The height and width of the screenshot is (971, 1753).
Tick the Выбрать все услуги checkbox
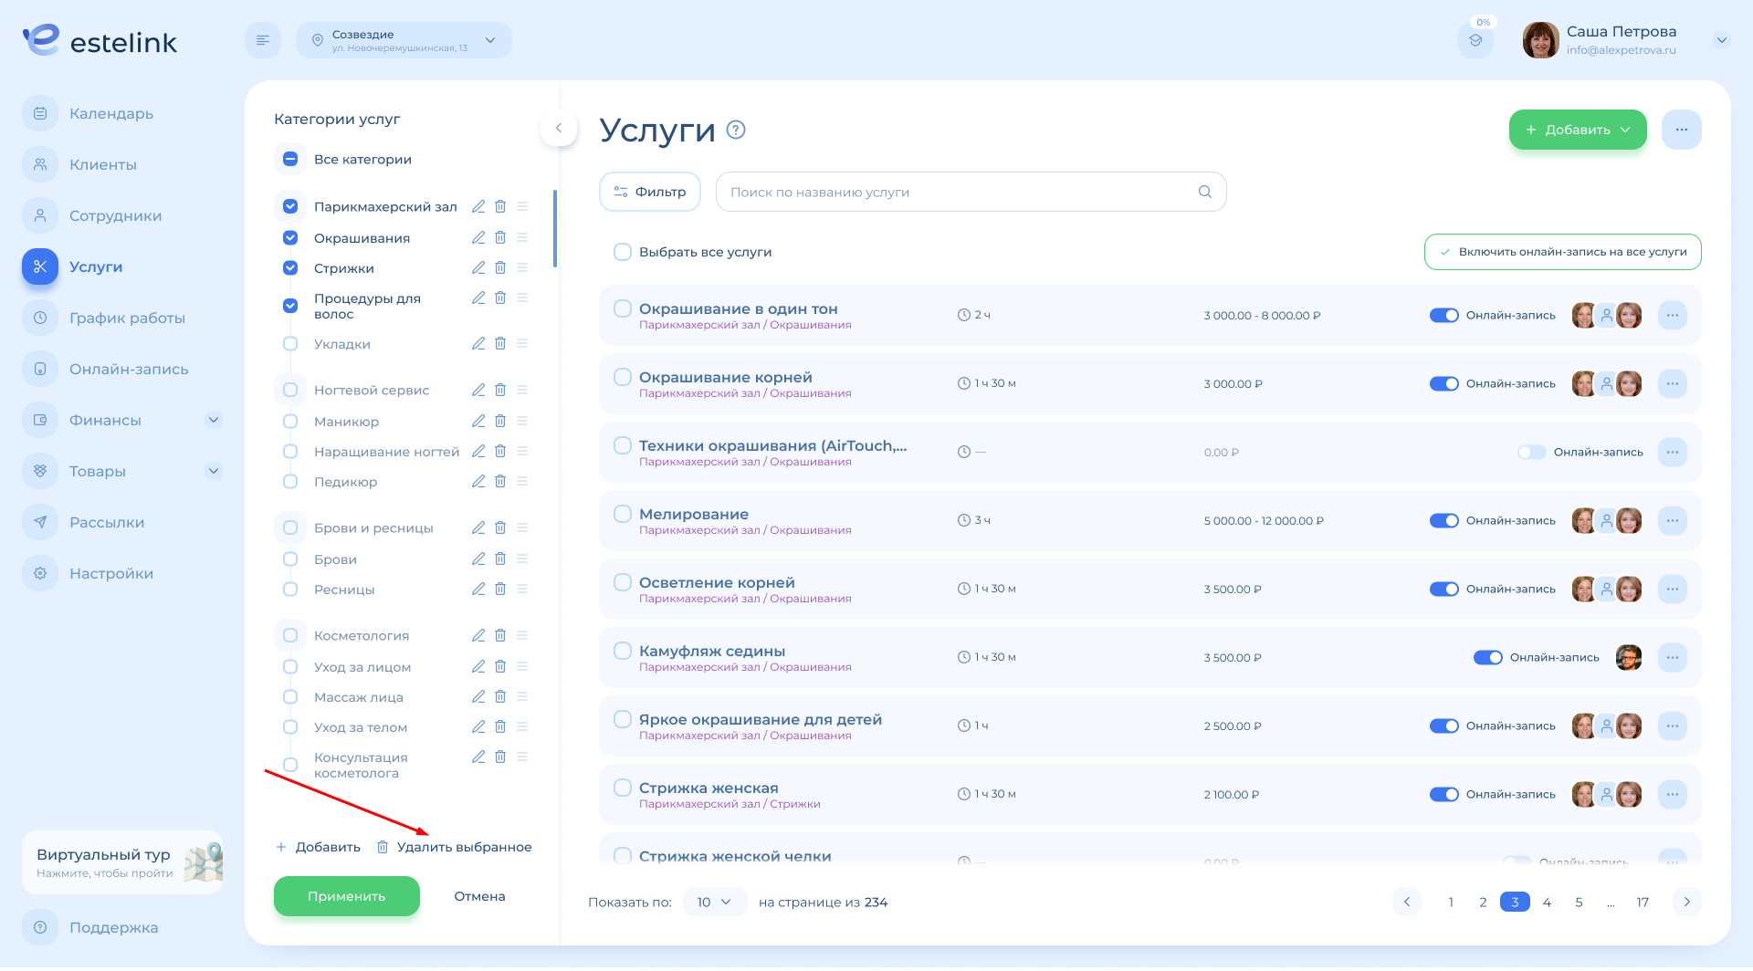click(x=623, y=252)
